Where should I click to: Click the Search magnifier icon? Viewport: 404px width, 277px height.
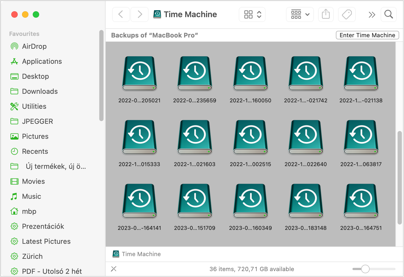pyautogui.click(x=388, y=14)
